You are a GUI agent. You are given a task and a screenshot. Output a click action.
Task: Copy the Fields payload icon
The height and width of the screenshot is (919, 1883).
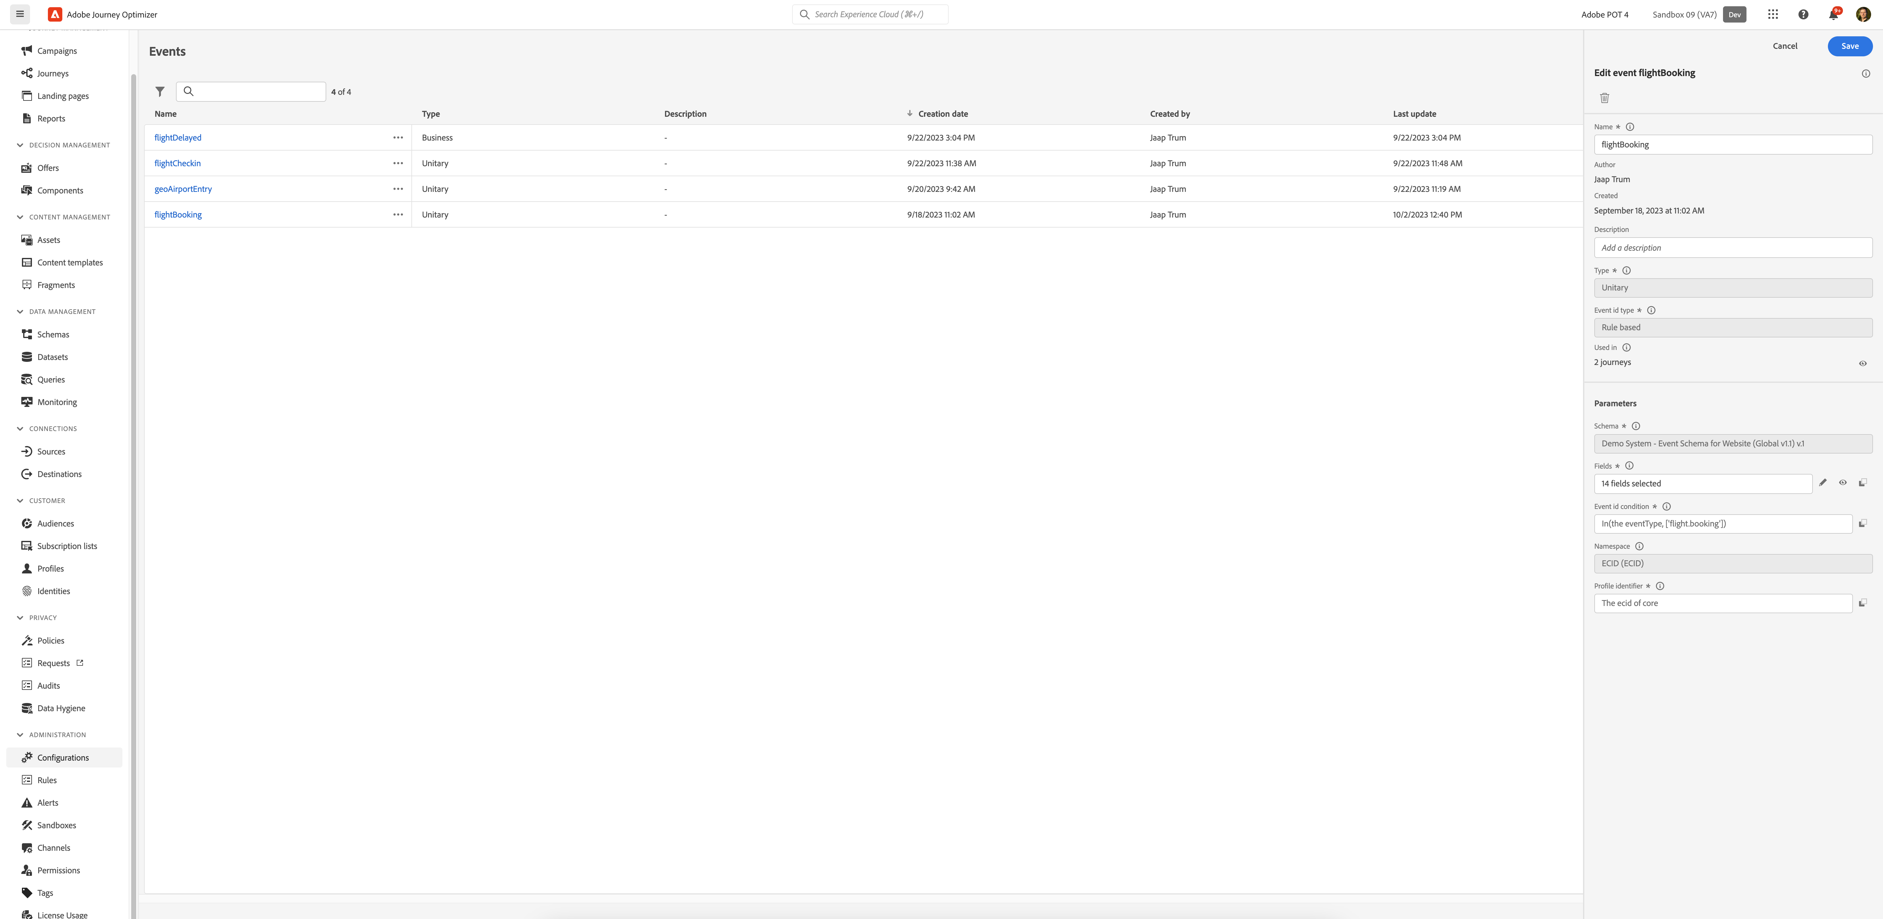point(1863,483)
